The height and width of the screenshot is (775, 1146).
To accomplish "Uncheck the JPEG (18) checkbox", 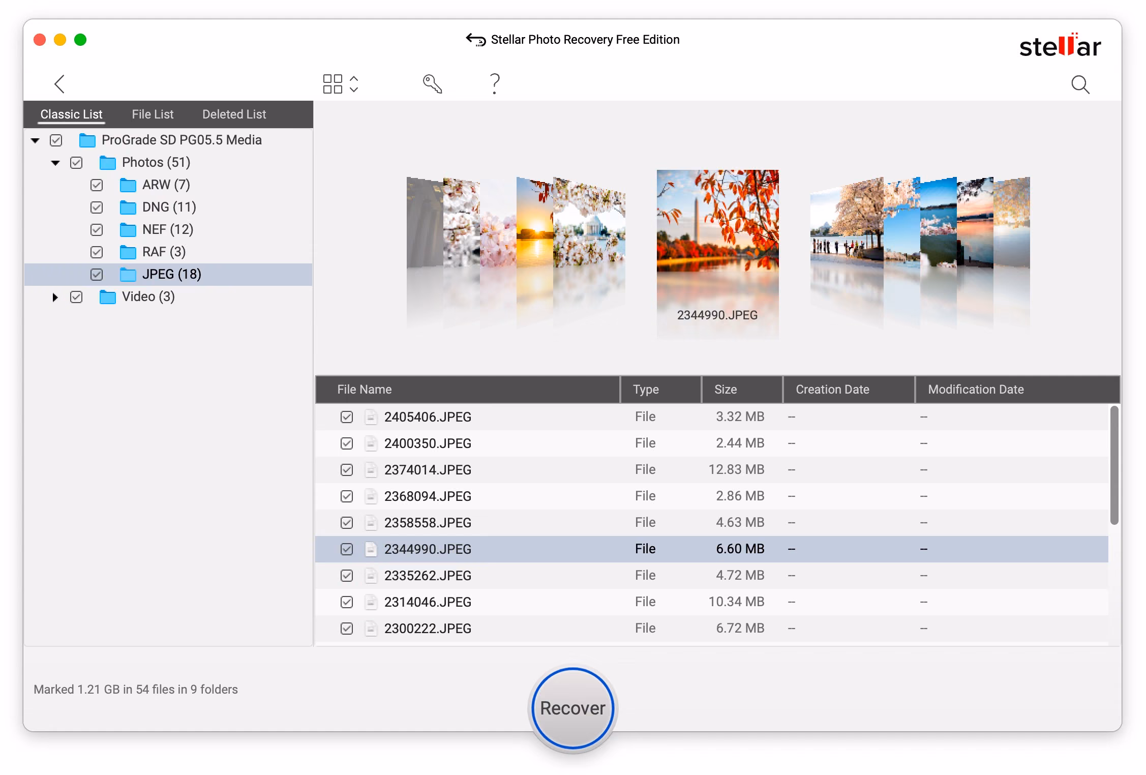I will 97,274.
